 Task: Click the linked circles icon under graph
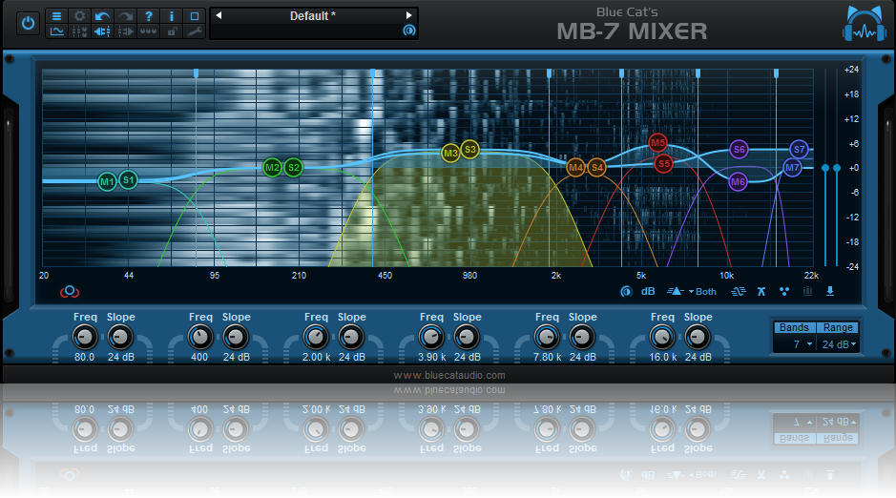[69, 292]
